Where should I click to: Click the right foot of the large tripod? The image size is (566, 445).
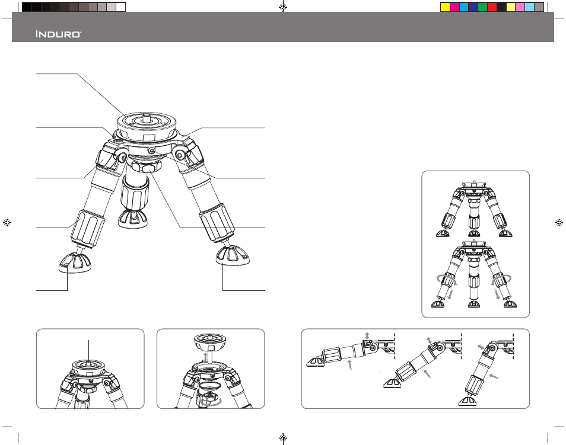233,255
